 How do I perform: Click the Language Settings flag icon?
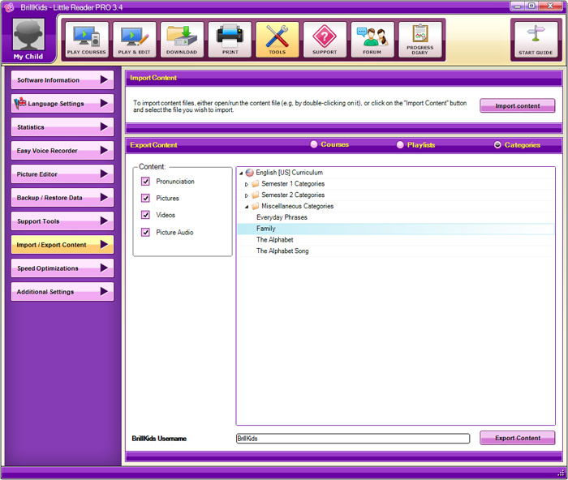click(20, 103)
